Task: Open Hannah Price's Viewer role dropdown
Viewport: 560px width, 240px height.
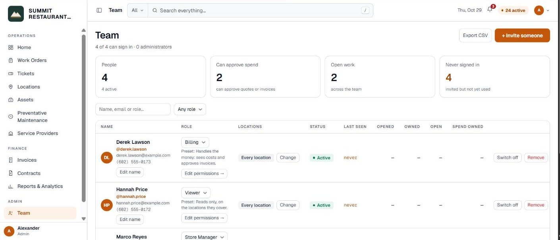Action: point(196,193)
